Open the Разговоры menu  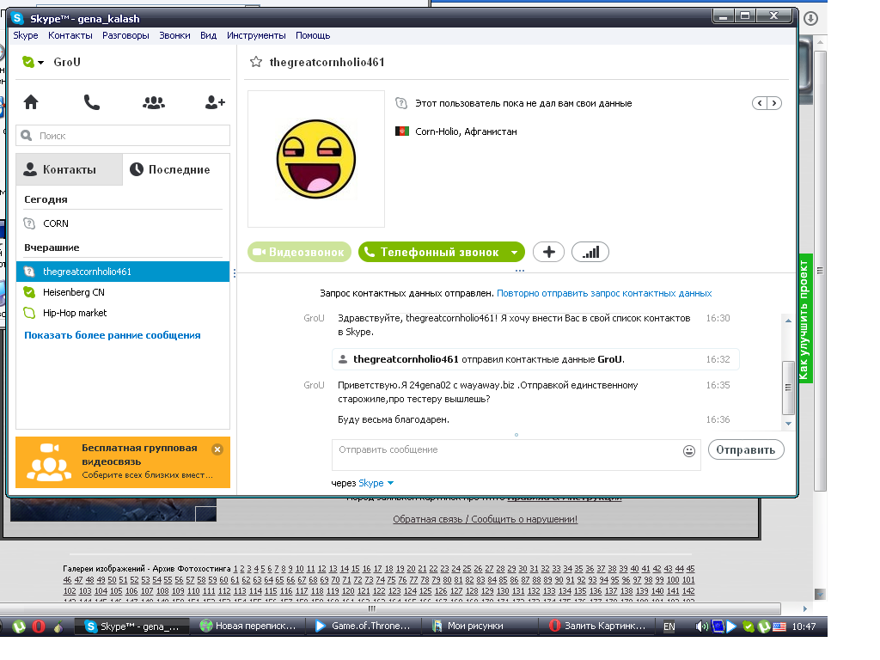(x=125, y=35)
